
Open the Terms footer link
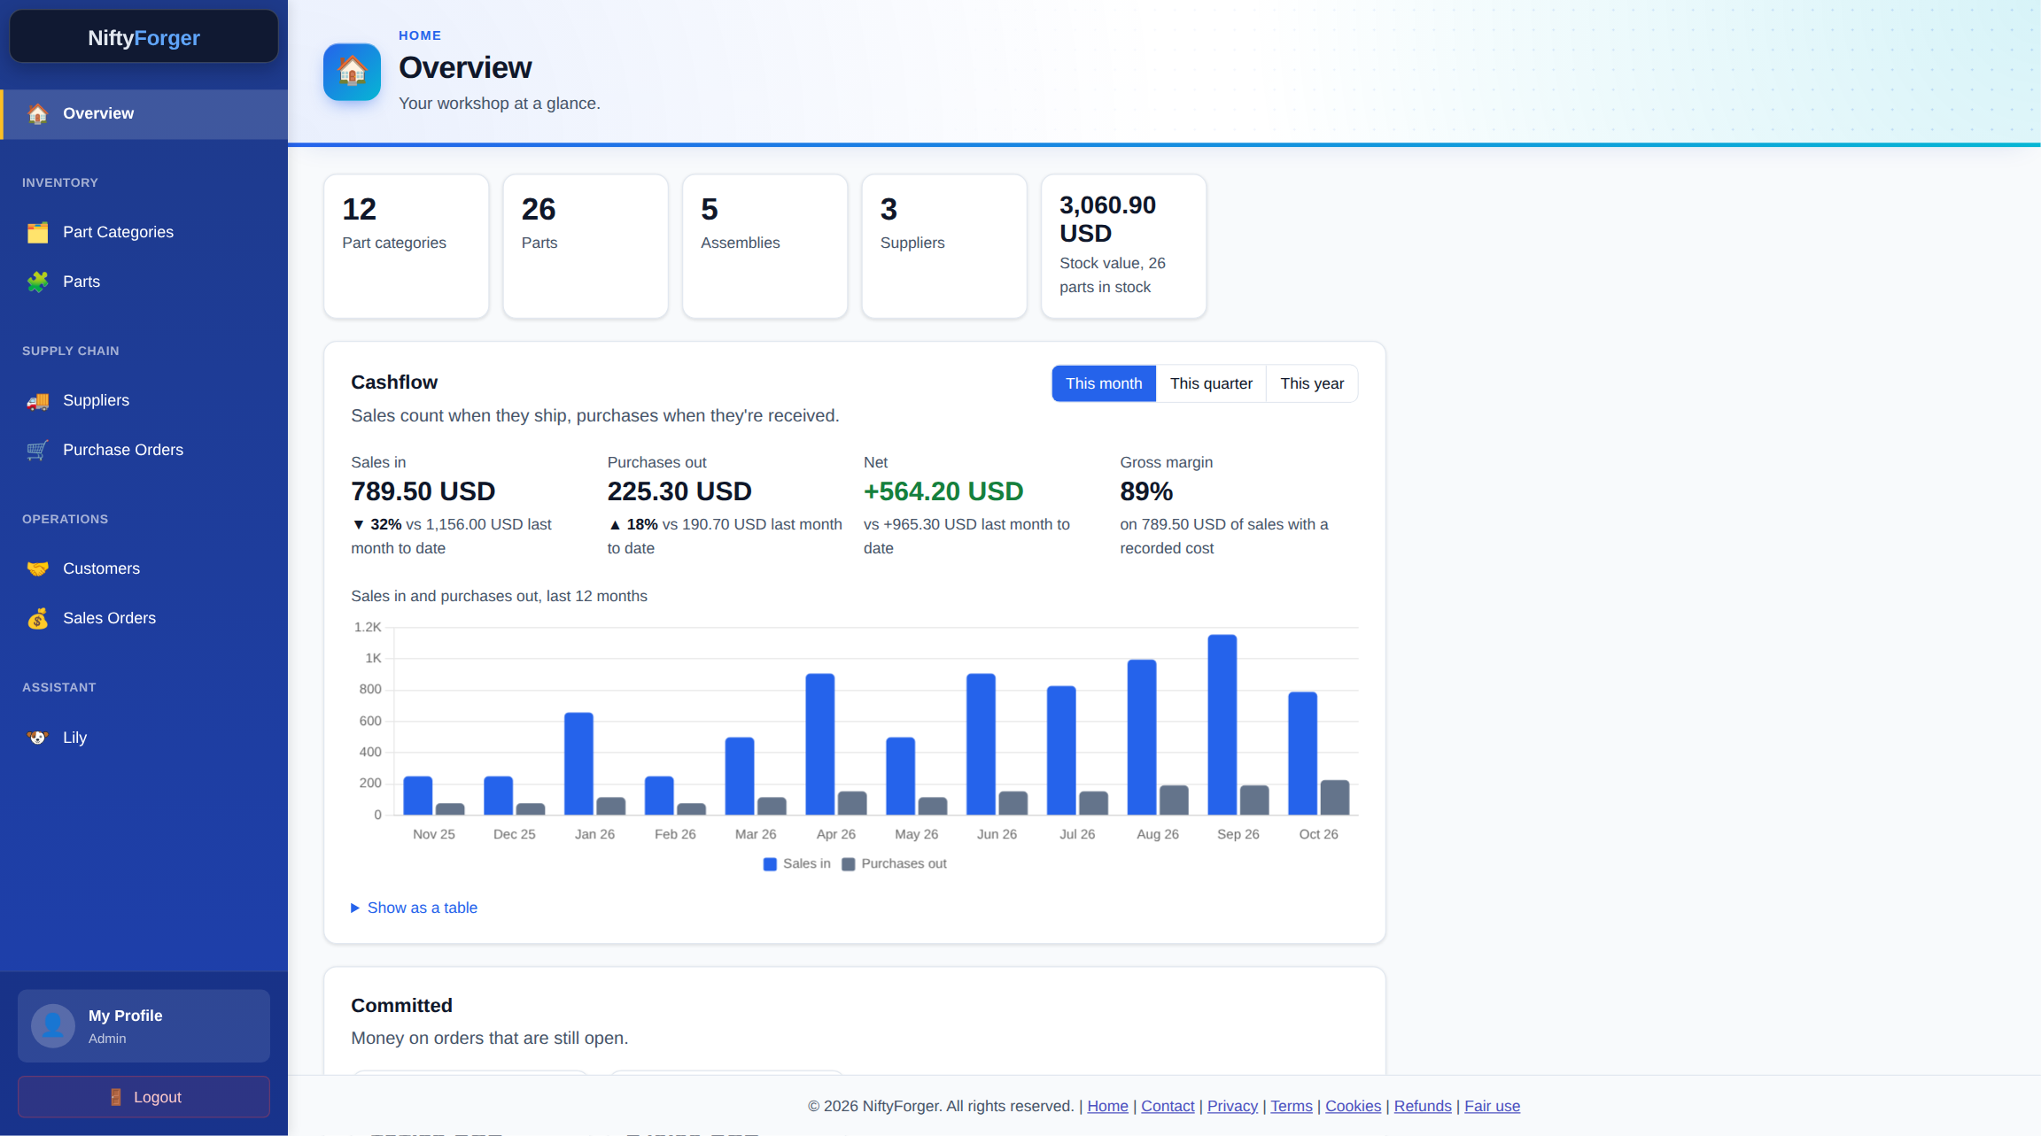tap(1292, 1106)
